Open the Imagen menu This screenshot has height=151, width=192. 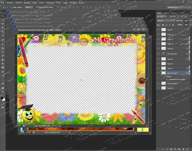pyautogui.click(x=27, y=3)
